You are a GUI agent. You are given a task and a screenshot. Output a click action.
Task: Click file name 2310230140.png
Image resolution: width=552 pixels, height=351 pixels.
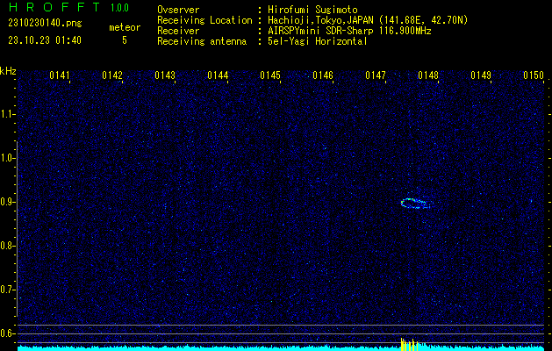pos(45,23)
